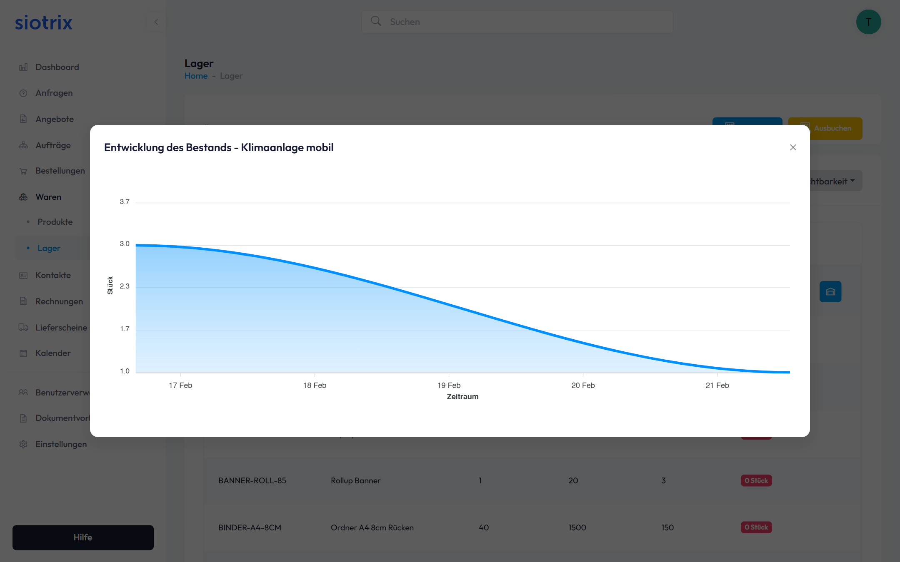Close the Entwicklung des Bestands dialog

click(793, 147)
